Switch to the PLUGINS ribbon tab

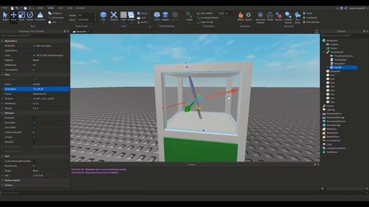tap(81, 8)
